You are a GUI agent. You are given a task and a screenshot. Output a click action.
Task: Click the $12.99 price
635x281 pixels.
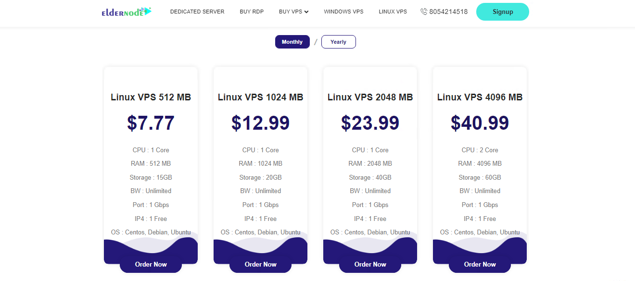pyautogui.click(x=261, y=123)
